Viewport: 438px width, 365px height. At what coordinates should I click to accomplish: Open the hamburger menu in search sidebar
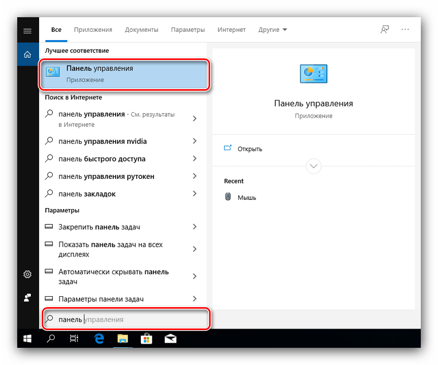pos(27,31)
